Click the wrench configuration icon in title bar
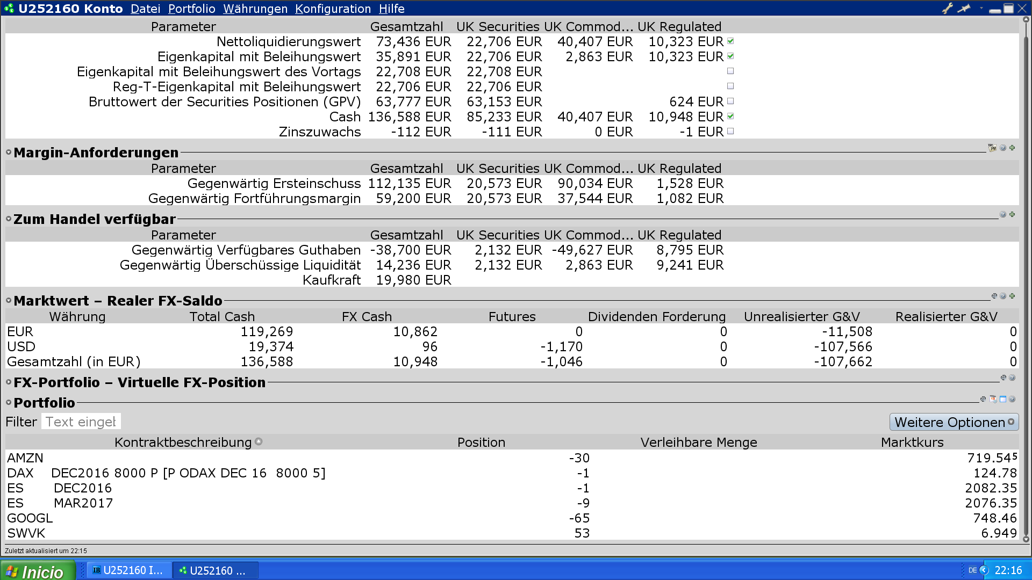 (947, 8)
